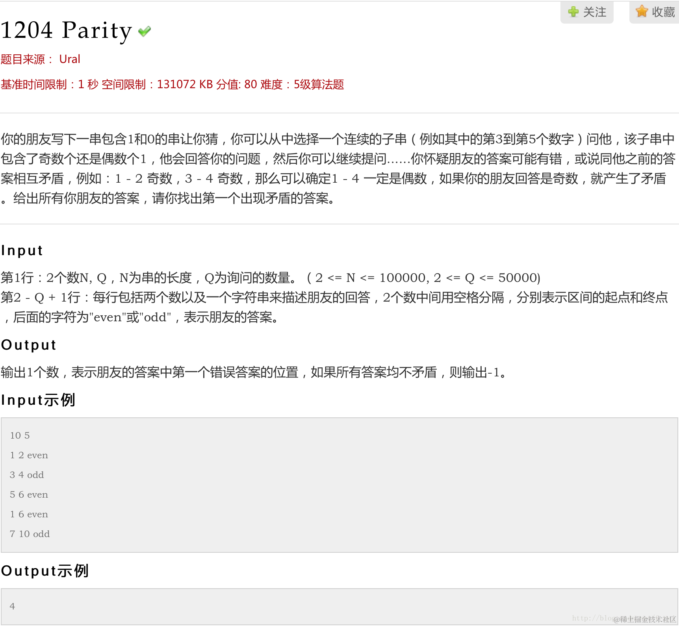Follow the problem with 关注 button
This screenshot has width=679, height=626.
[x=587, y=12]
